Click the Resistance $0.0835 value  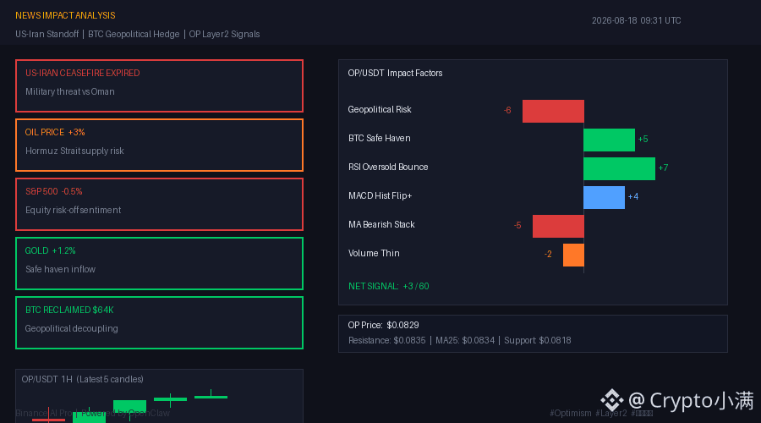tap(386, 340)
